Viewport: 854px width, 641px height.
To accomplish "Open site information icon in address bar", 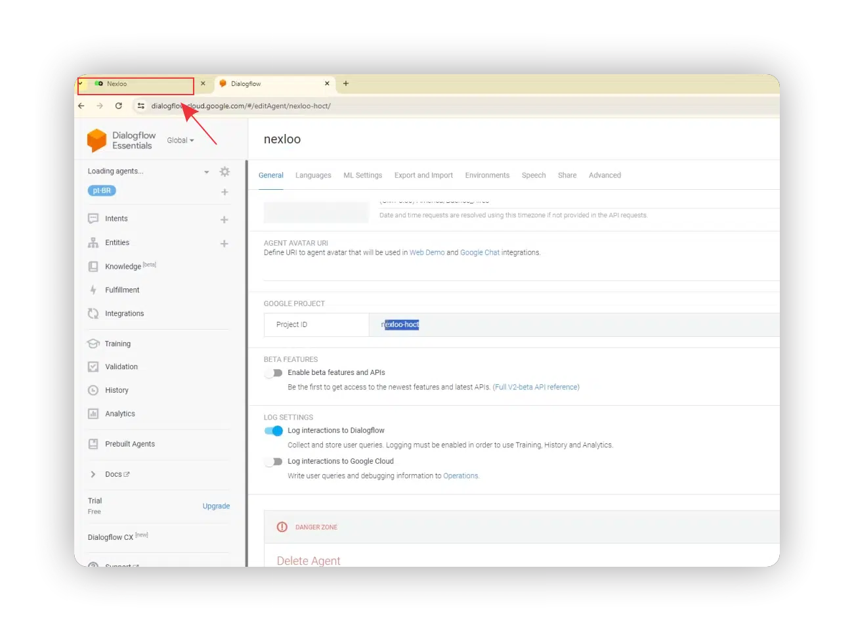I will (x=140, y=106).
